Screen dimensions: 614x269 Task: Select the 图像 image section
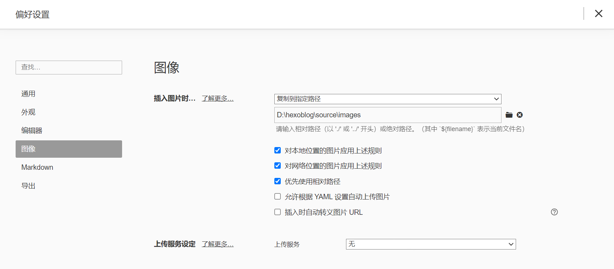point(68,149)
